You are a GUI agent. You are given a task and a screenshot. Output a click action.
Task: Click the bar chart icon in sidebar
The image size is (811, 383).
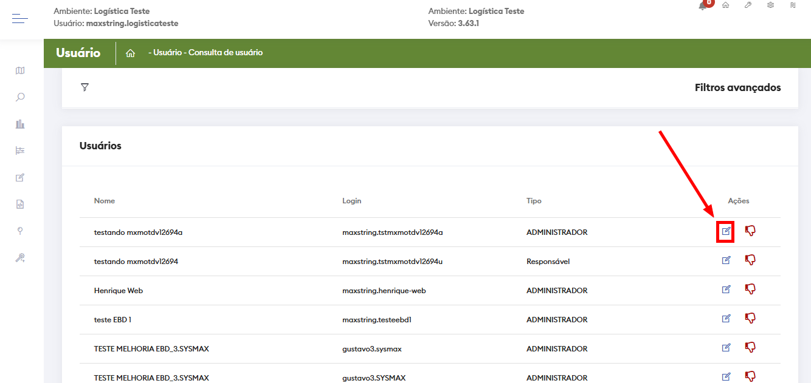click(20, 124)
